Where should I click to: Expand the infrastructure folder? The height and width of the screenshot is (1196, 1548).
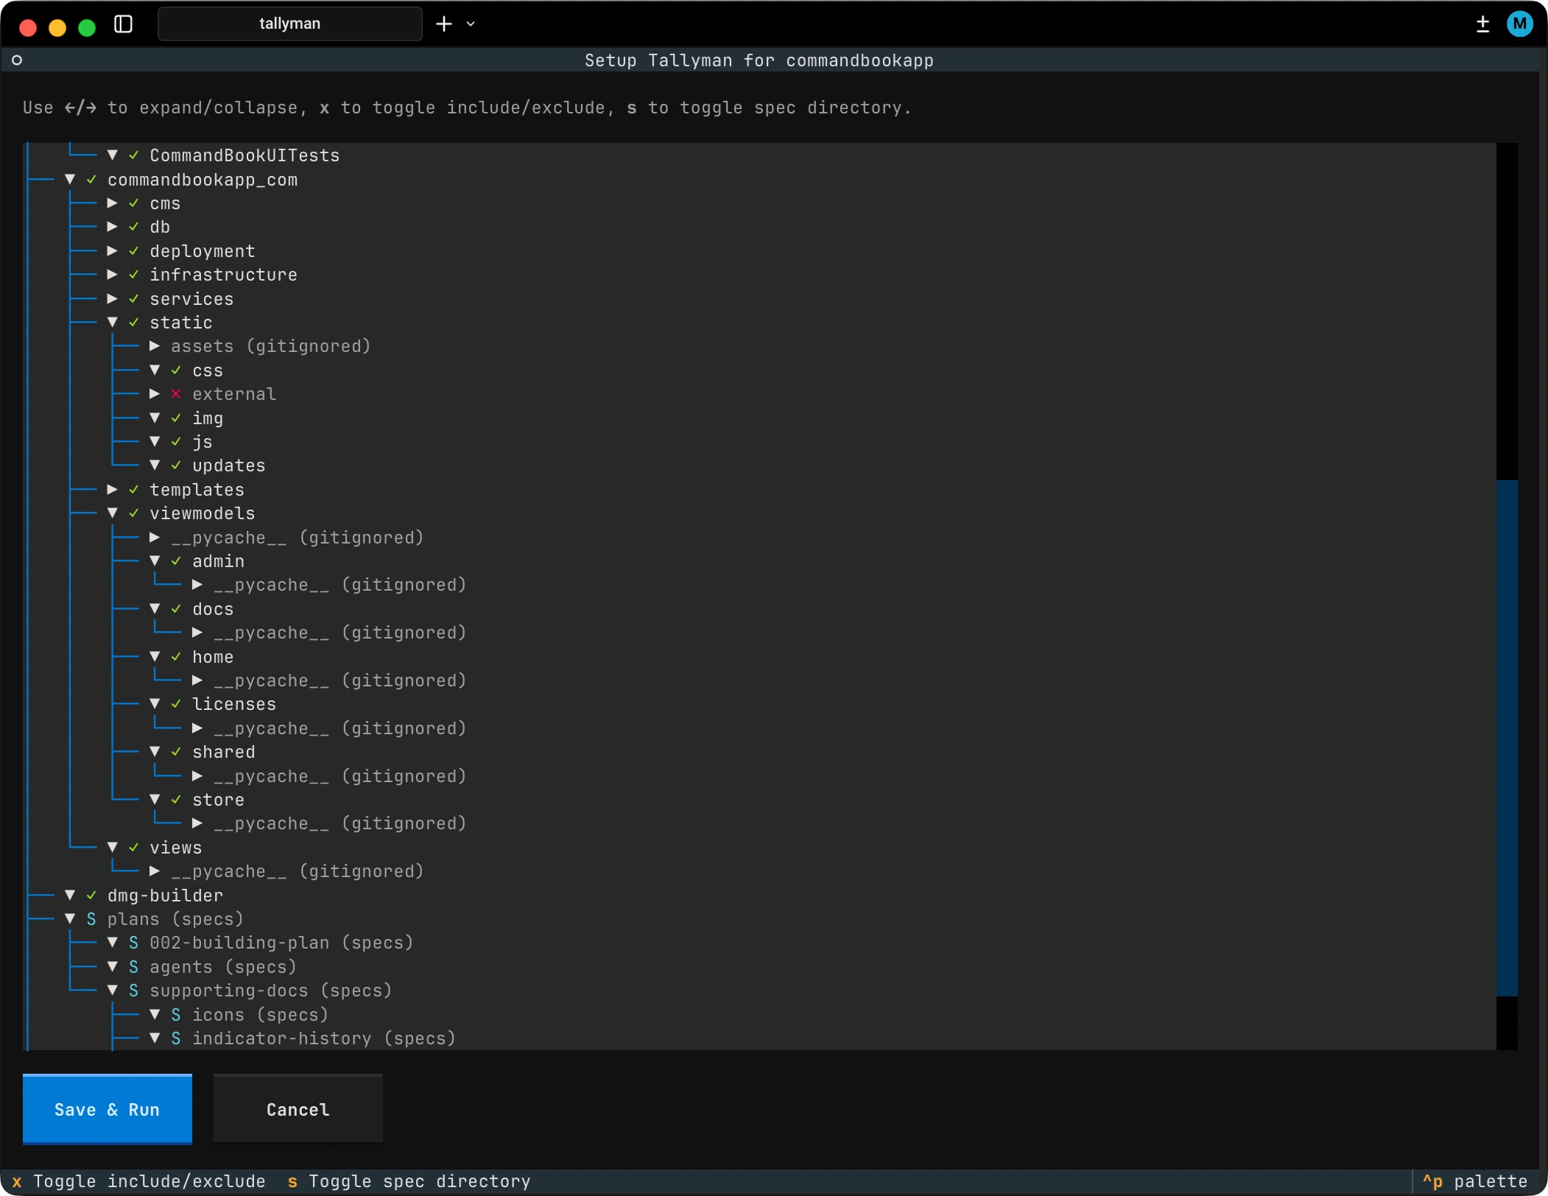[x=113, y=275]
